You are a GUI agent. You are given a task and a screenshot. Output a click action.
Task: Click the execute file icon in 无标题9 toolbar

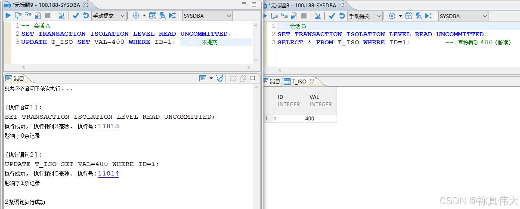38,16
